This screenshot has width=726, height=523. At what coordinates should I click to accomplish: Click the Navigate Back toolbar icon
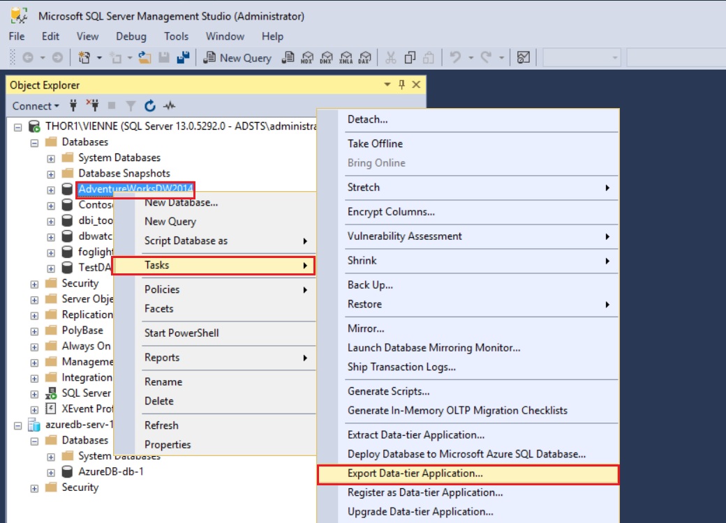tap(28, 58)
